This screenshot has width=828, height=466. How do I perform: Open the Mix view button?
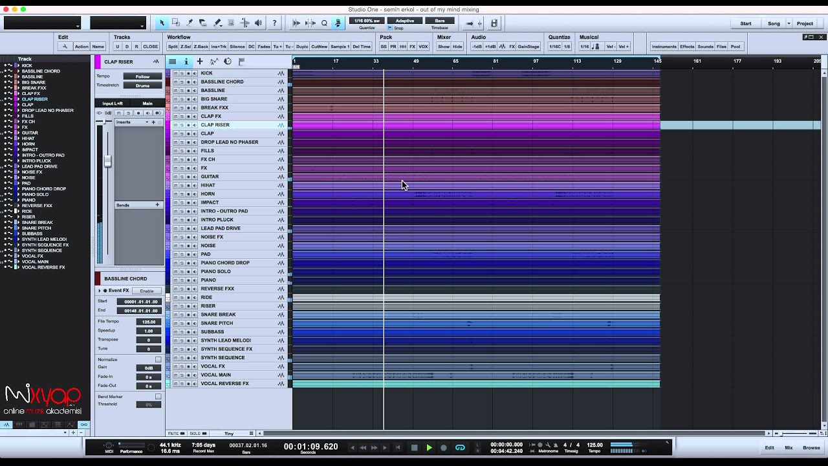(789, 447)
